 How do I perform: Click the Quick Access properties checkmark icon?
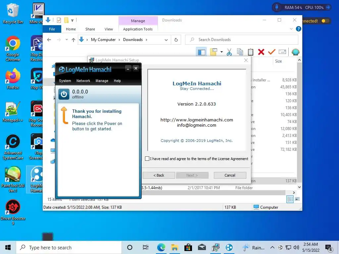(59, 20)
